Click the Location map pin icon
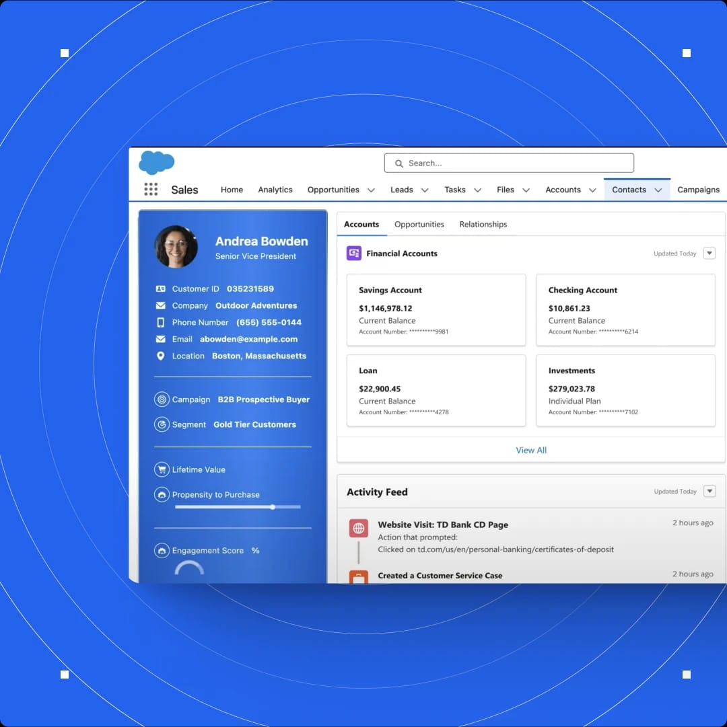The width and height of the screenshot is (727, 727). 162,356
